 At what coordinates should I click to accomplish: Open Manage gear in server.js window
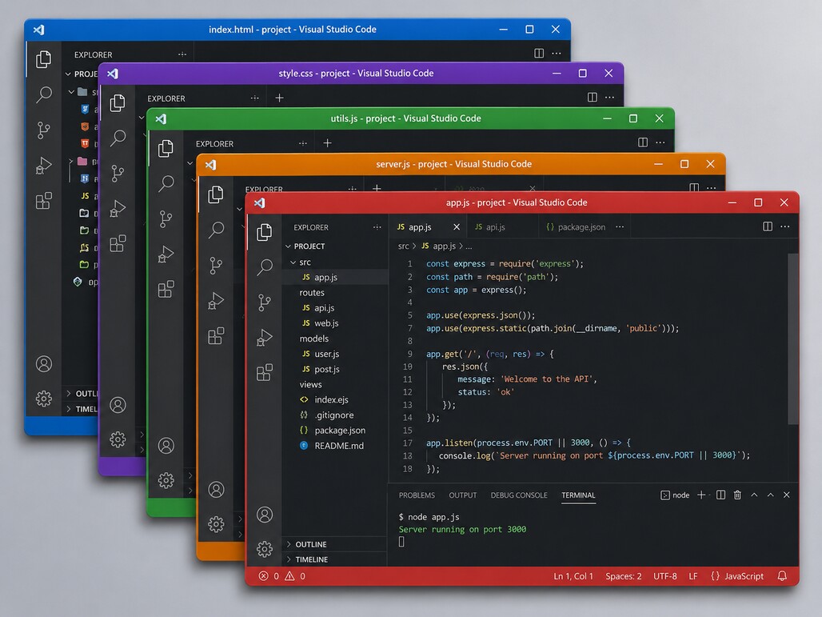pyautogui.click(x=216, y=523)
